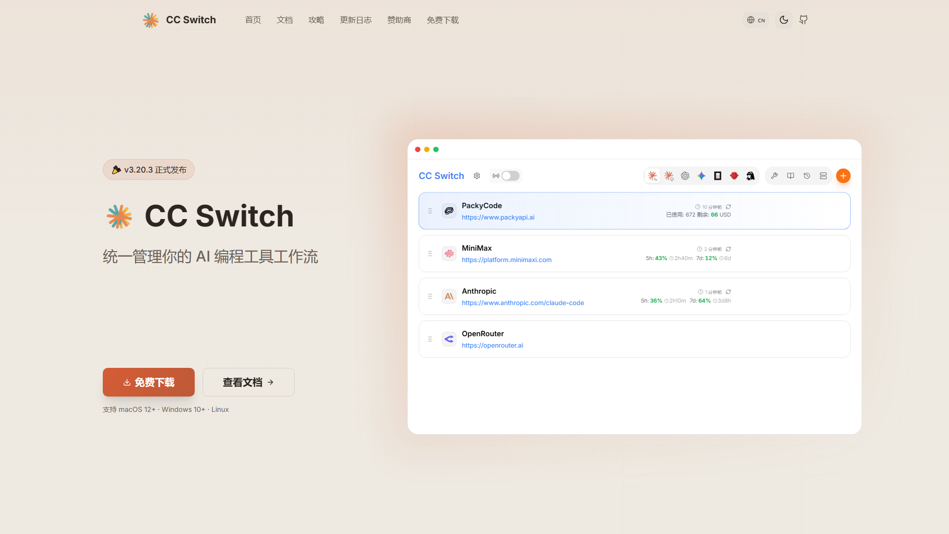Open the 更新日志 nav item
The width and height of the screenshot is (949, 534).
356,20
